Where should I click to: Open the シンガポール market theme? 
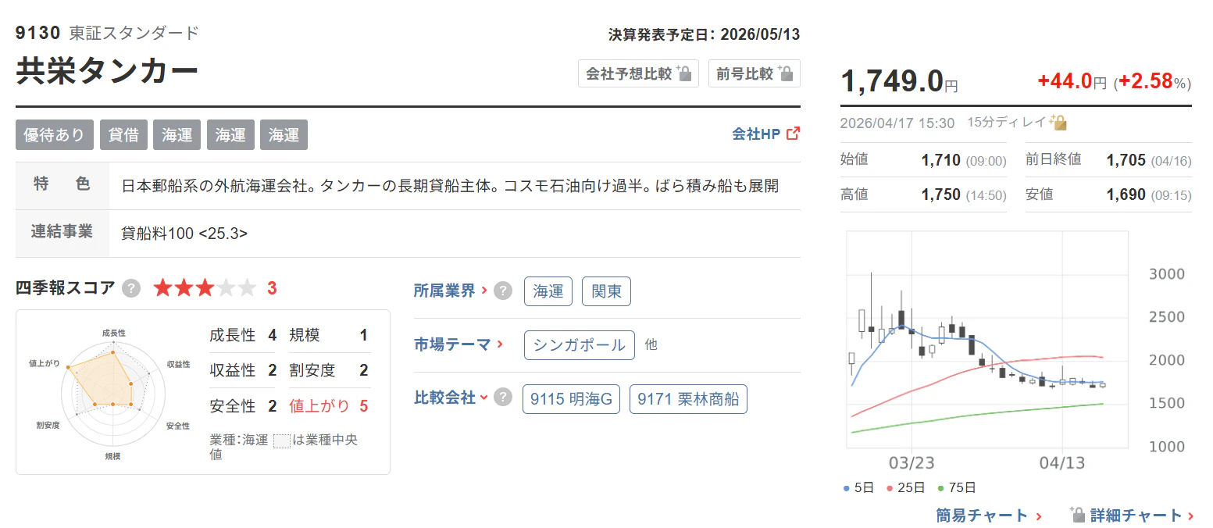tap(580, 344)
